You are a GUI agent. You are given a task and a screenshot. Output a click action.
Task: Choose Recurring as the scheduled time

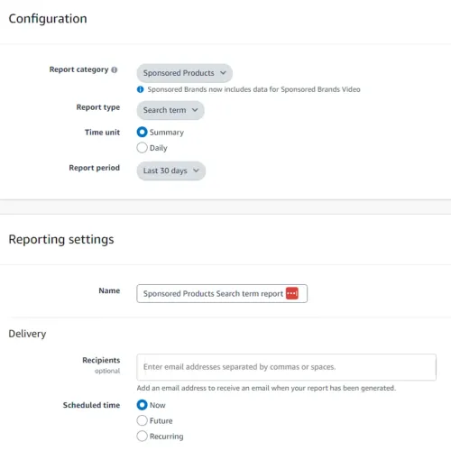(142, 436)
